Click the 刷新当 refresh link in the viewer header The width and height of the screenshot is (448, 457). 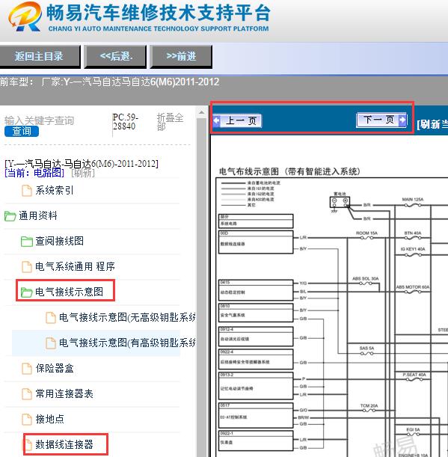click(432, 124)
